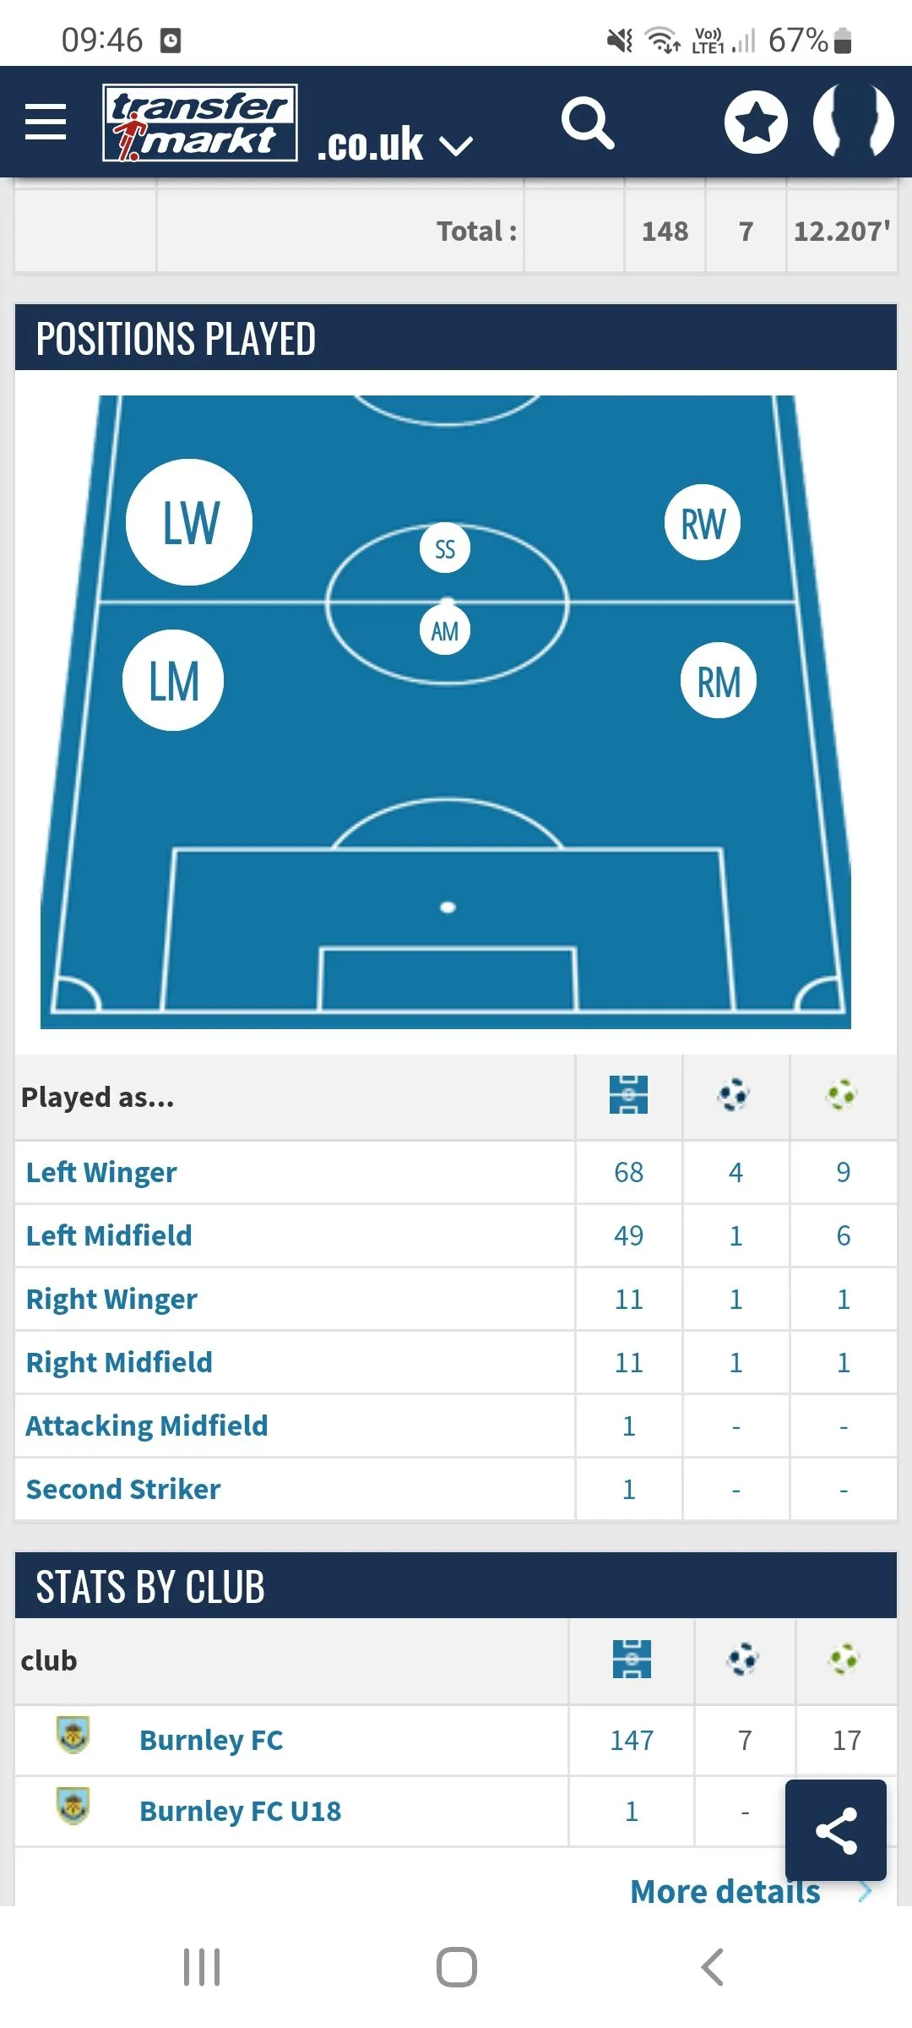Expand the .co.uk domain dropdown
The image size is (912, 2028).
click(x=395, y=144)
